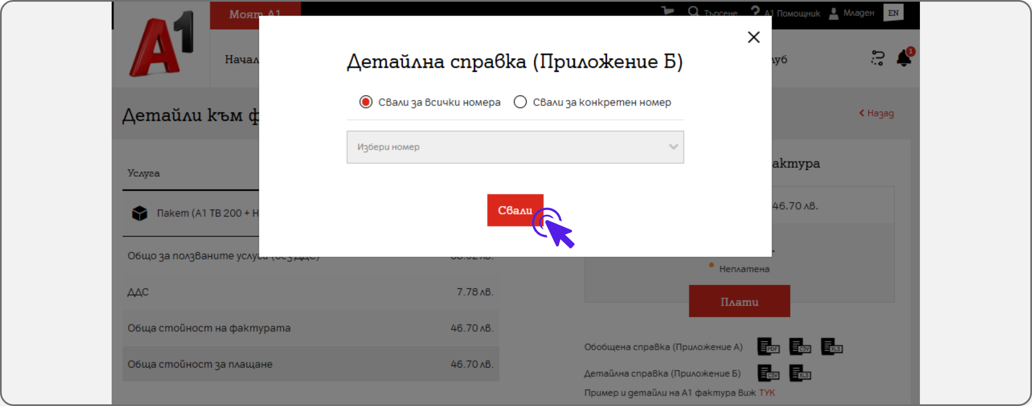This screenshot has width=1032, height=406.
Task: Click the route/switch icon beside bell
Action: tap(878, 58)
